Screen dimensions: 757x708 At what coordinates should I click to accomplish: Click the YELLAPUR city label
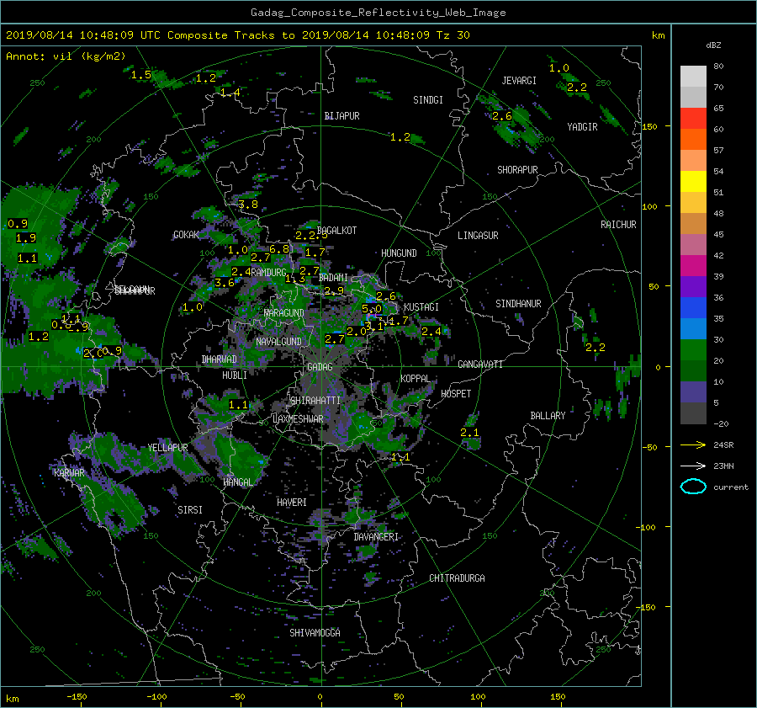(x=167, y=448)
